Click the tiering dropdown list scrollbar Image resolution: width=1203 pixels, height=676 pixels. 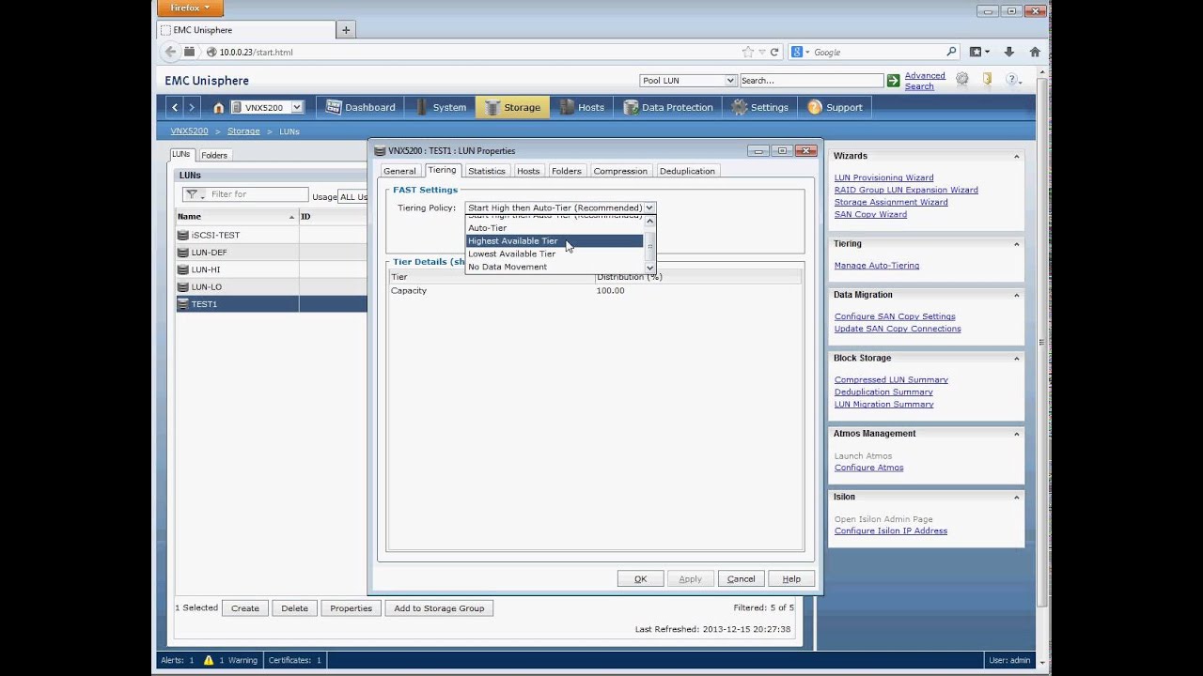[x=649, y=246]
